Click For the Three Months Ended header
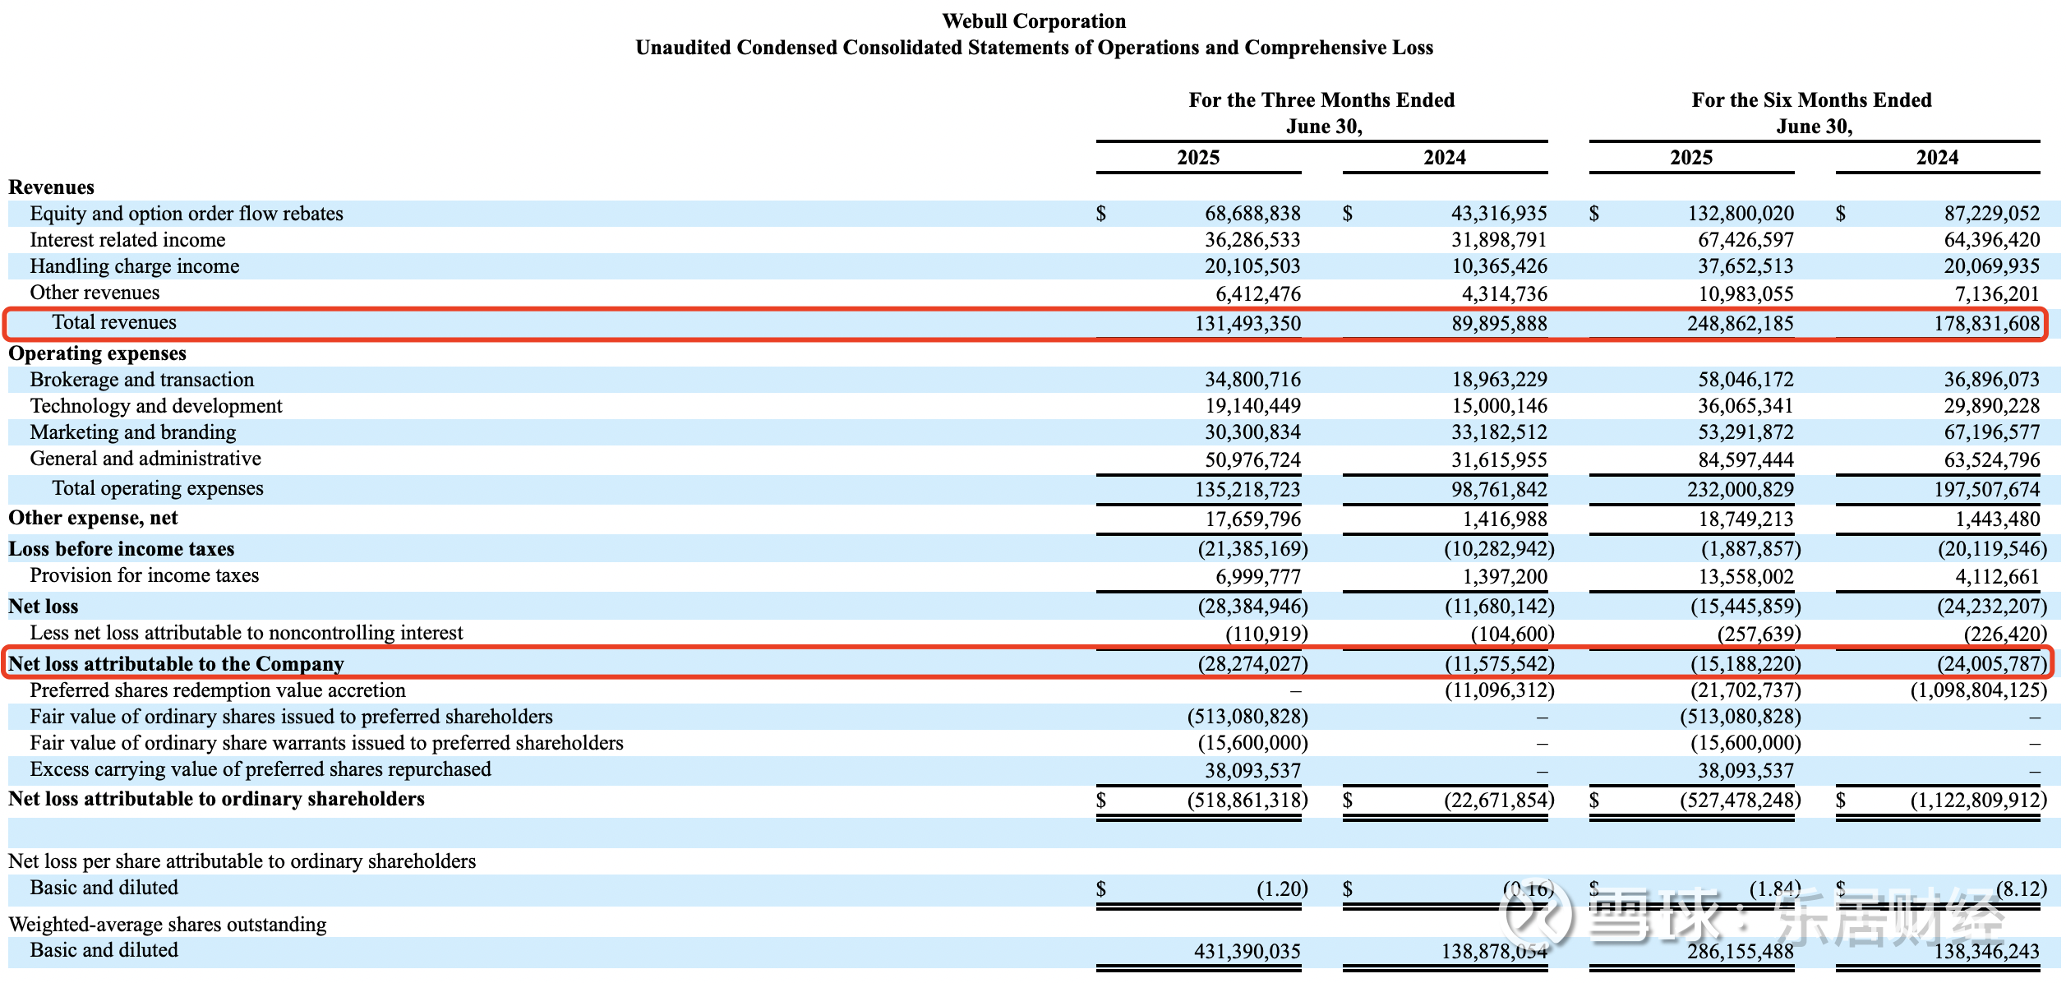Screen dimensions: 2066x983 (1321, 100)
